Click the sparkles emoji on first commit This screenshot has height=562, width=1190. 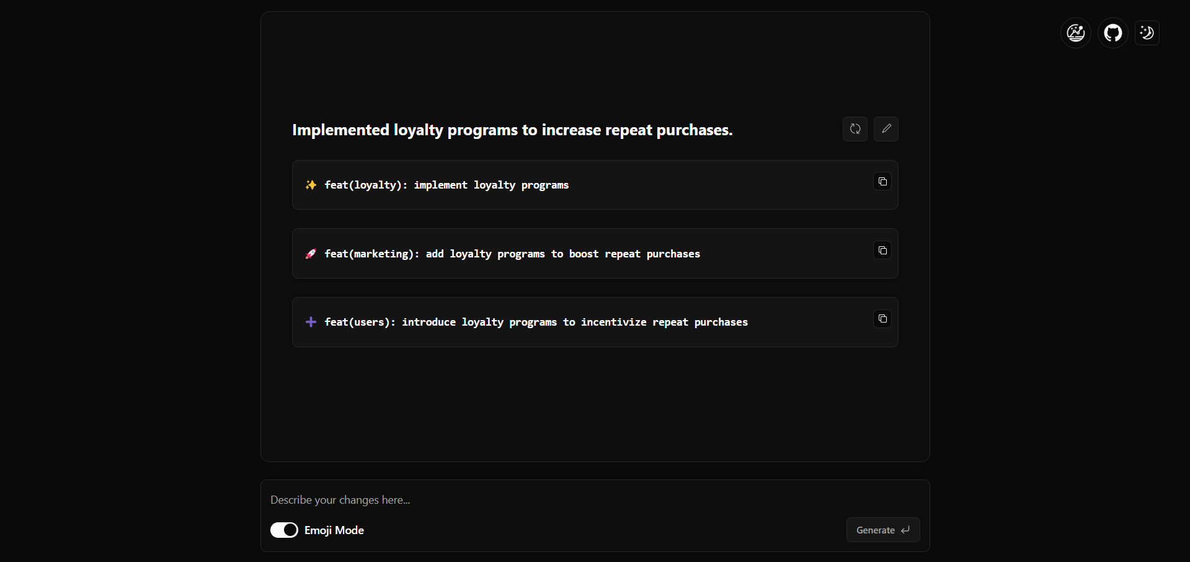(x=311, y=185)
